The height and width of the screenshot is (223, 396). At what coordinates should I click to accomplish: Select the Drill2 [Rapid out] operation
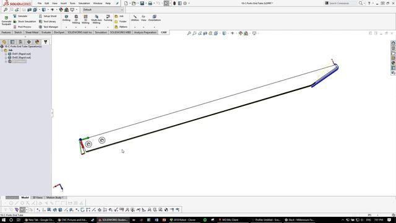[19, 58]
